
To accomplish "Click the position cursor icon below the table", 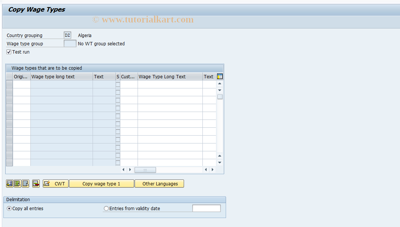I will tap(10, 184).
